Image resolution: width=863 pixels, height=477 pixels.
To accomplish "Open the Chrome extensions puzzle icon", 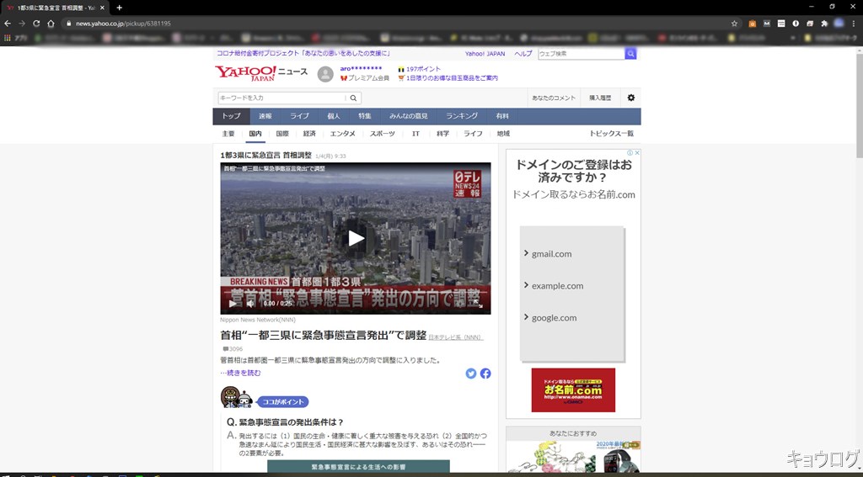I will [x=824, y=24].
